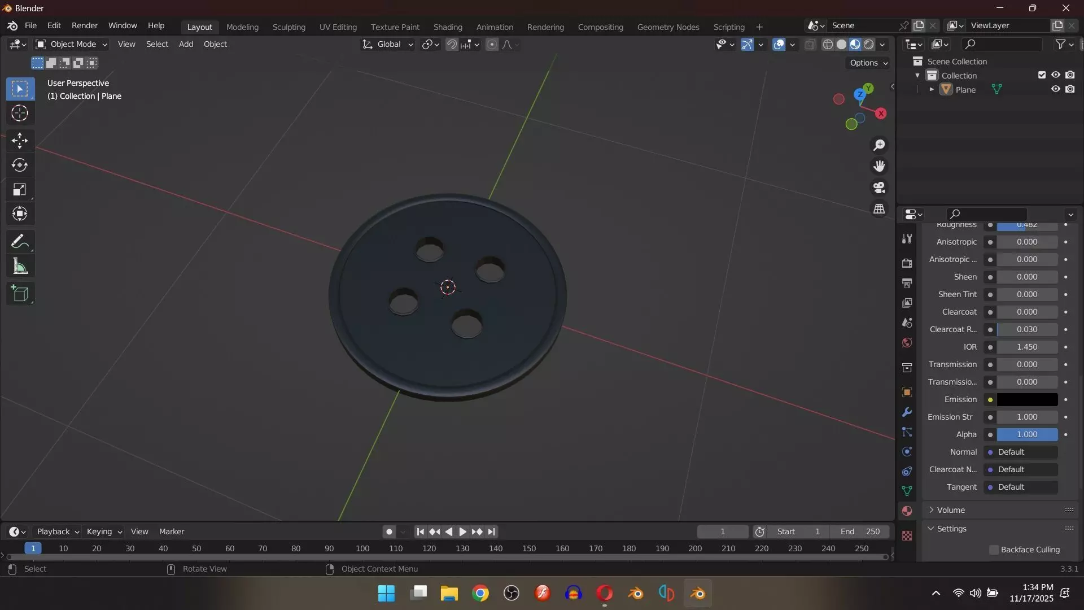Activate the Transform tool
This screenshot has width=1084, height=610.
coord(20,213)
